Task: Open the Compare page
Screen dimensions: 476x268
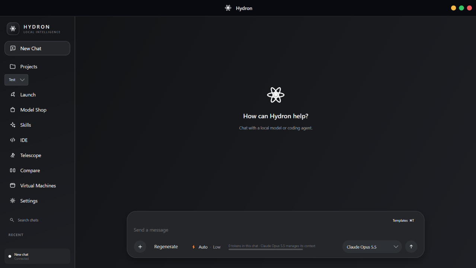Action: [37, 170]
